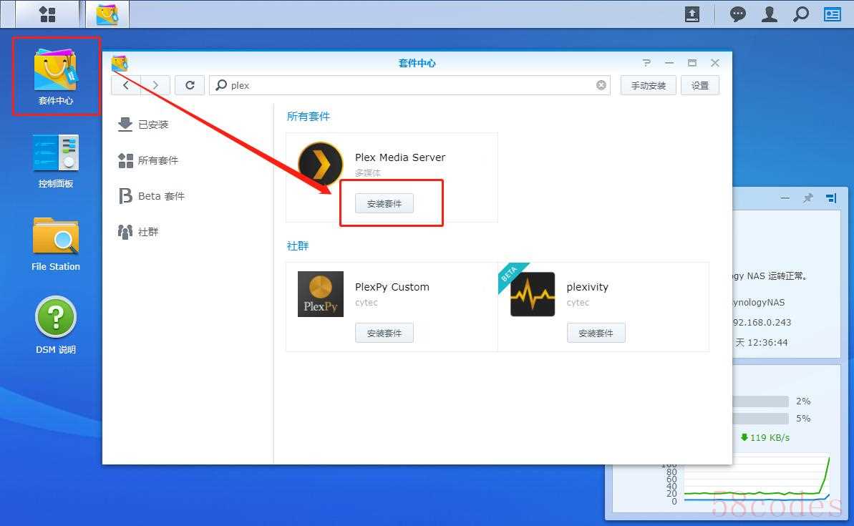
Task: Click Plex Media Server icon
Action: [321, 164]
